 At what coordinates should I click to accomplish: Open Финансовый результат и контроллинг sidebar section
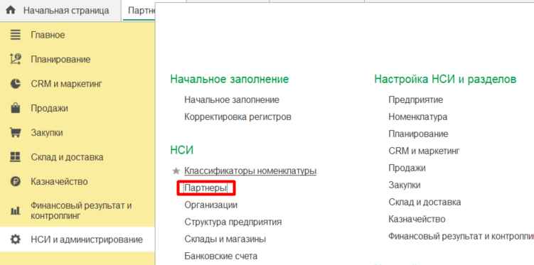tap(81, 211)
